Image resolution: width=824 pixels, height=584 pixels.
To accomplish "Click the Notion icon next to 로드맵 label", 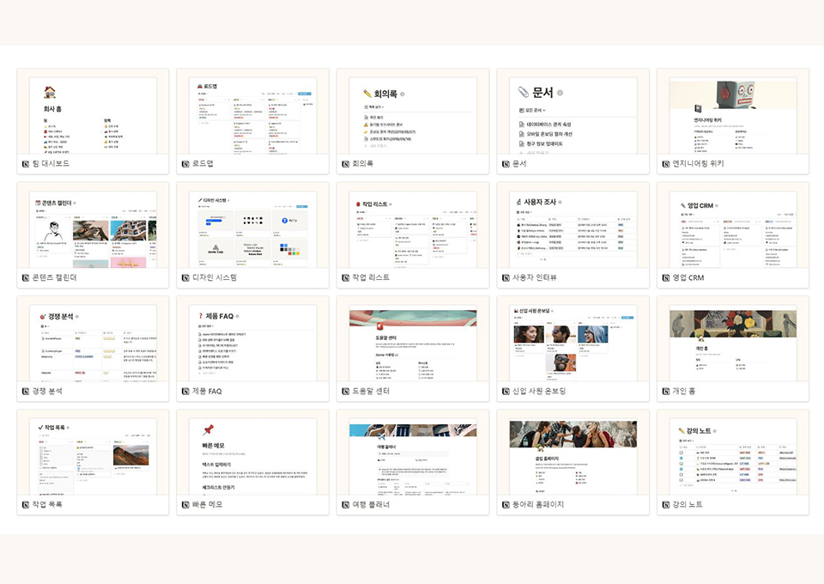I will click(185, 164).
